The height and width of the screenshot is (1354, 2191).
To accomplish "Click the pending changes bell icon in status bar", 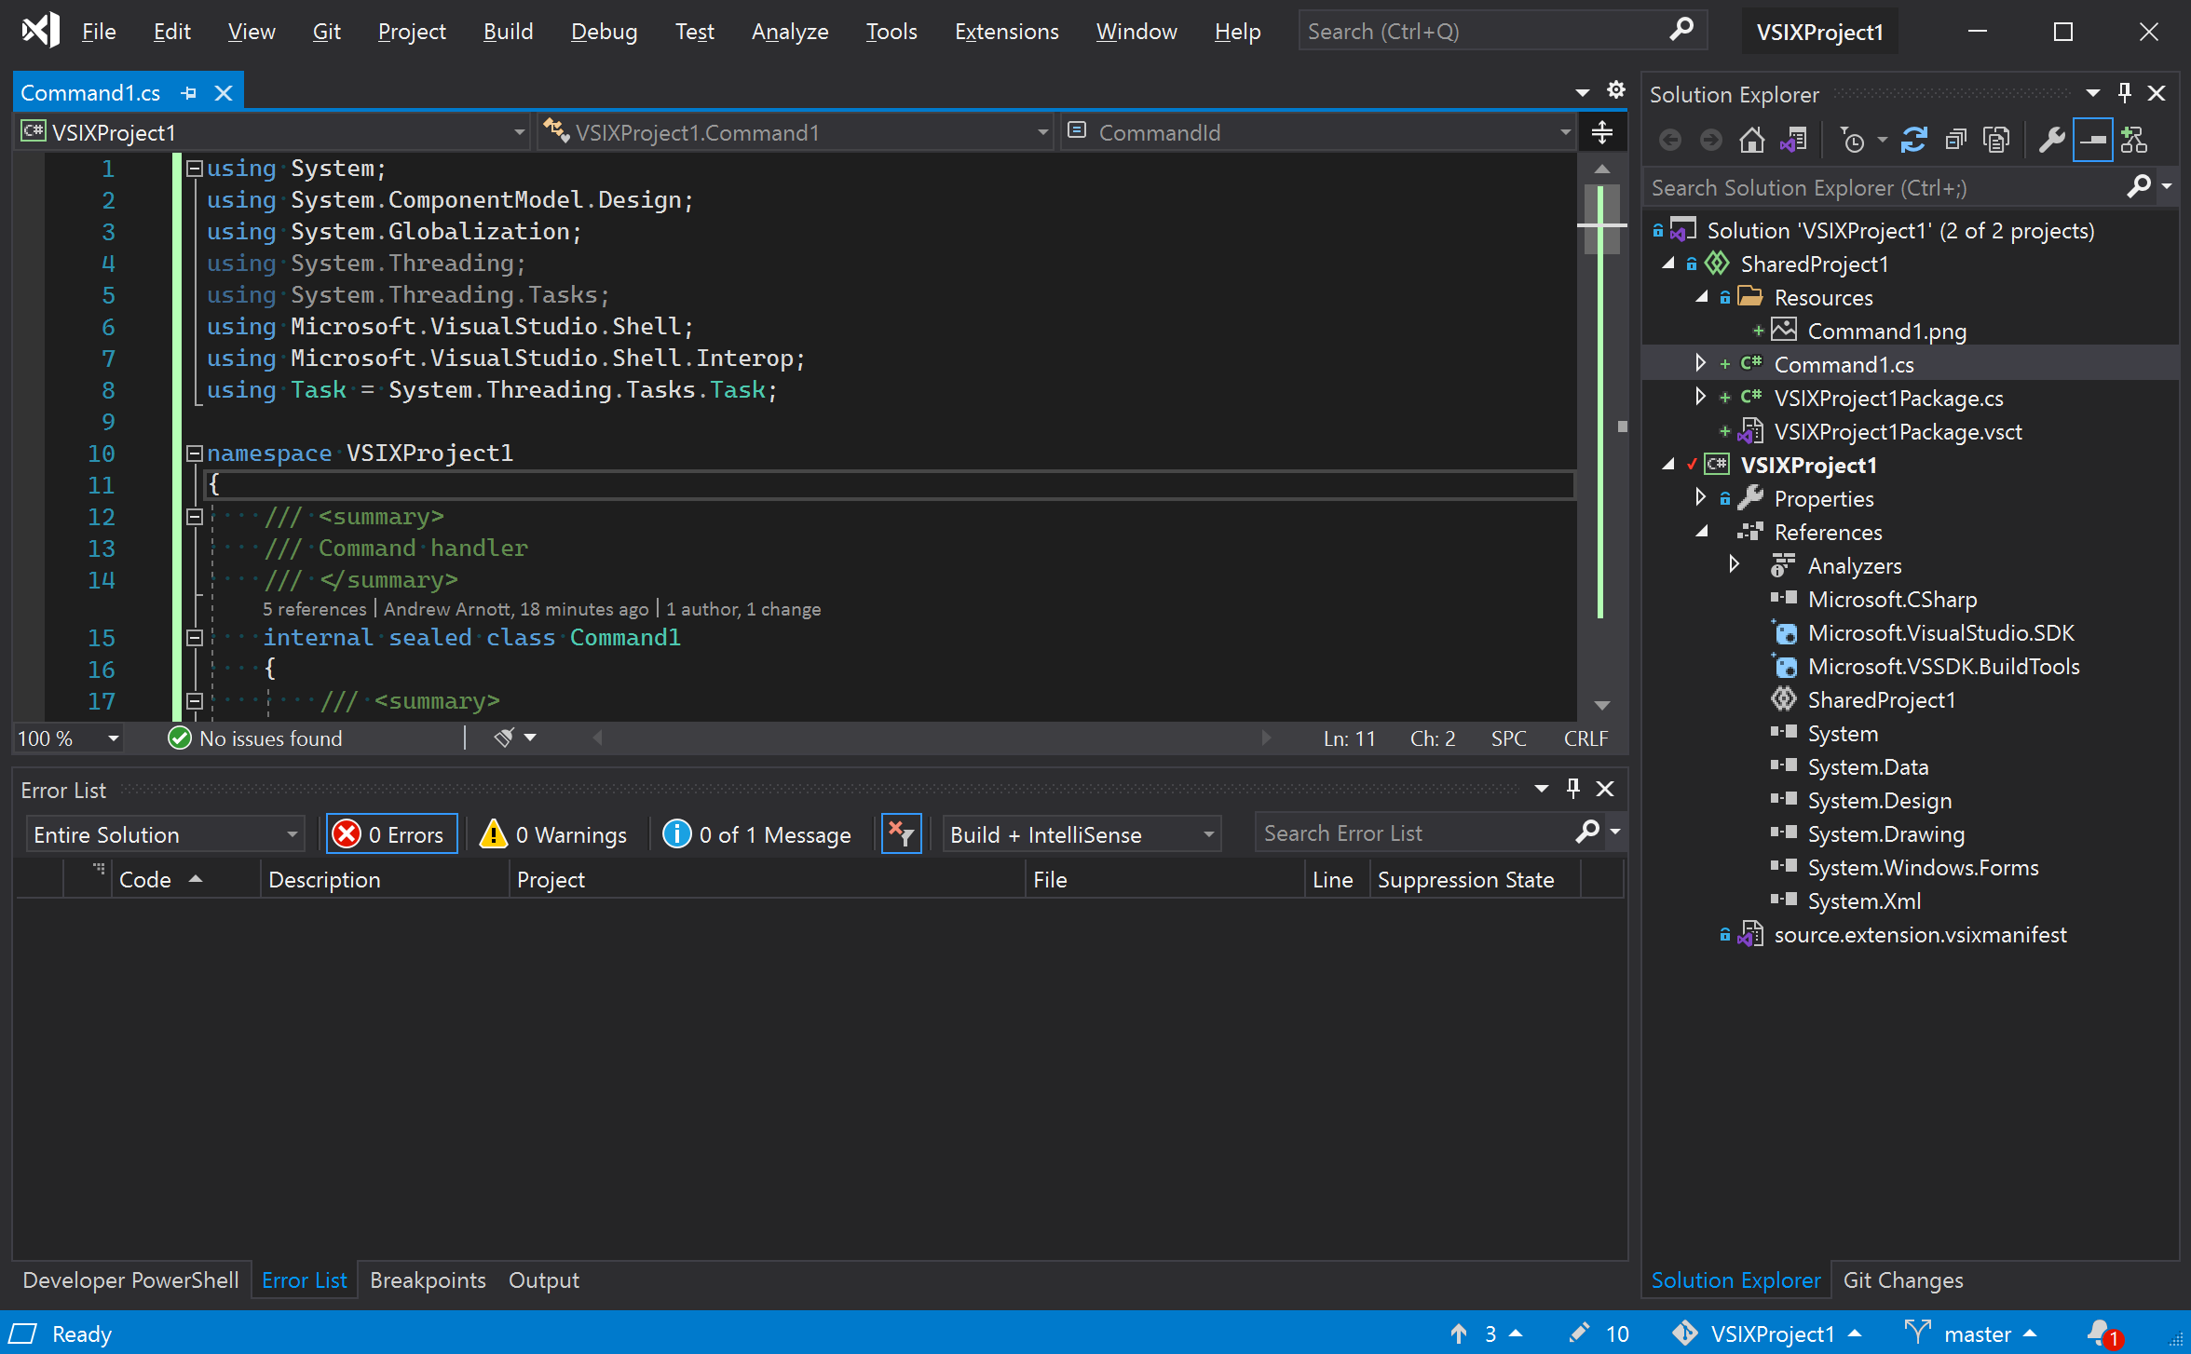I will [x=2106, y=1332].
